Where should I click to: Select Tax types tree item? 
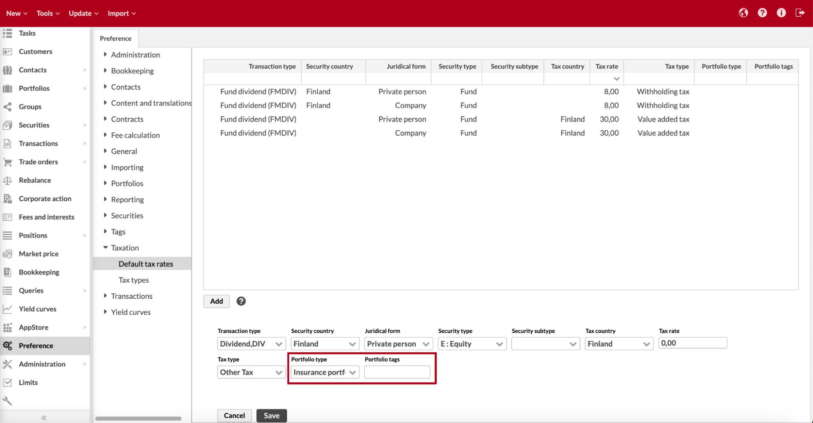coord(134,280)
